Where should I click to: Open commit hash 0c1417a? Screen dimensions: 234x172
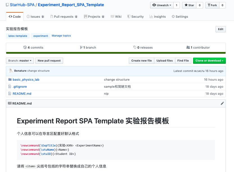199,71
